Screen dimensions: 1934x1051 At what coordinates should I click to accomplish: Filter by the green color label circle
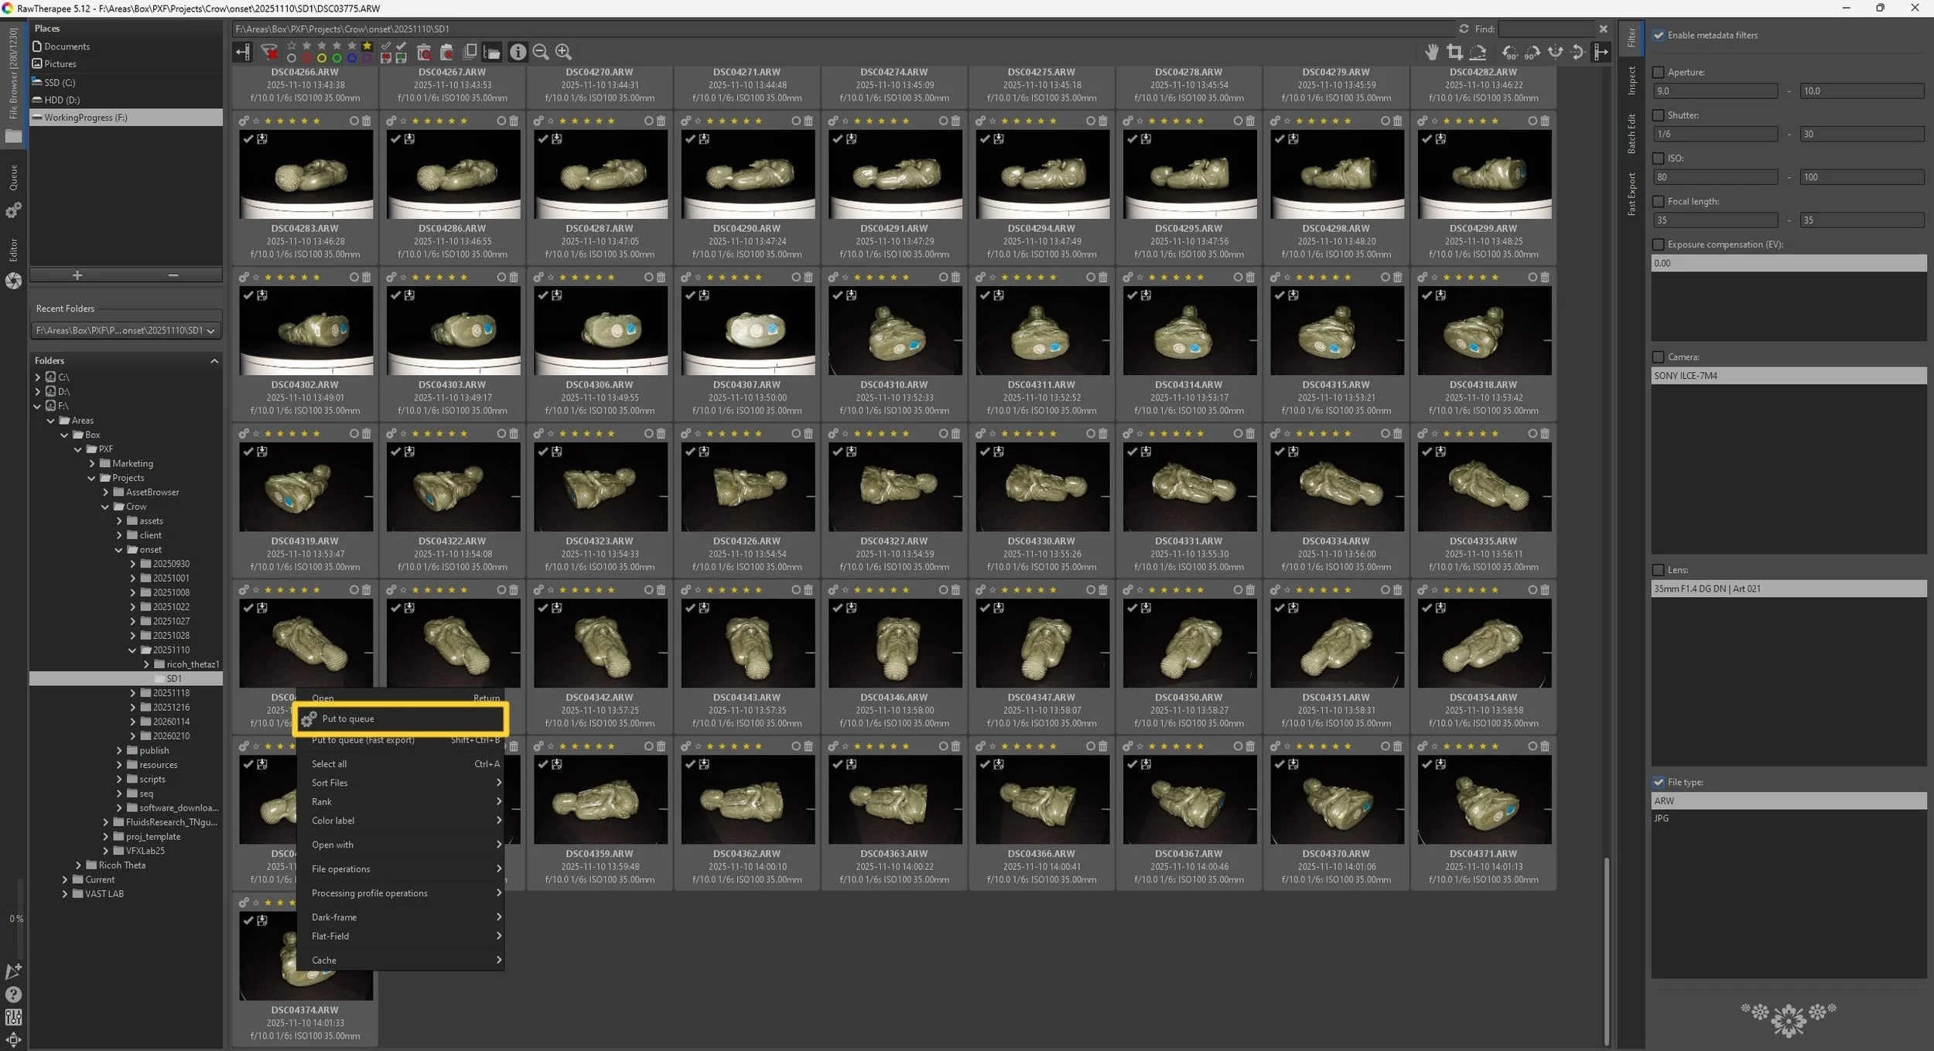click(x=337, y=58)
